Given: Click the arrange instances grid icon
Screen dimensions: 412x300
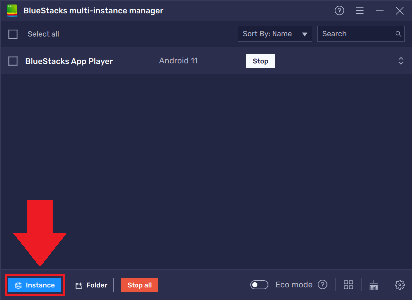Looking at the screenshot, I should tap(348, 285).
